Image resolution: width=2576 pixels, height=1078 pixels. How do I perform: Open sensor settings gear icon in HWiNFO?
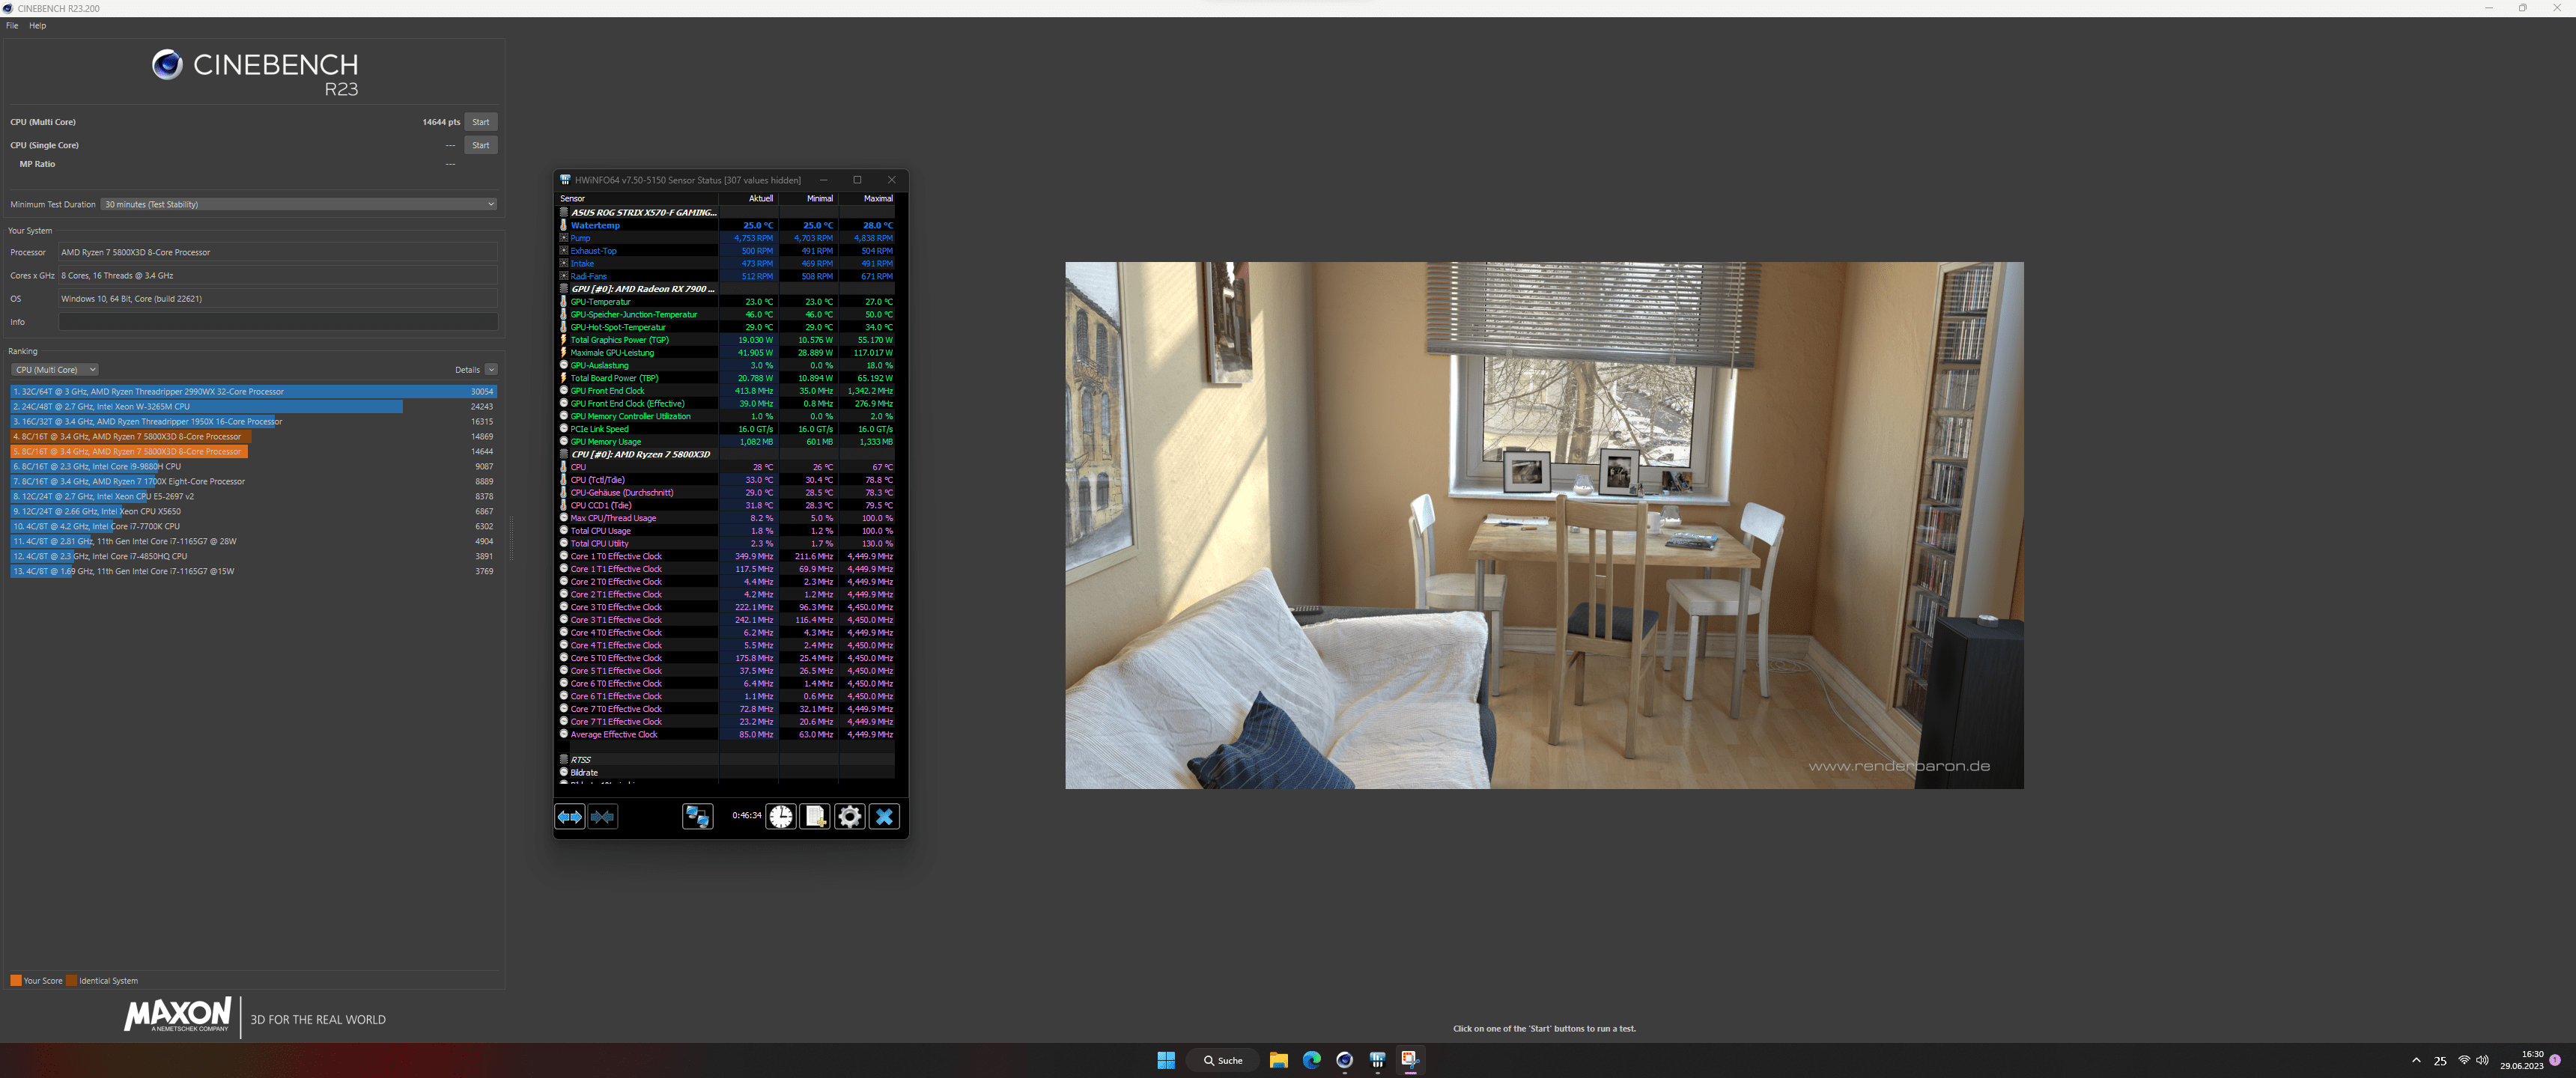point(849,817)
